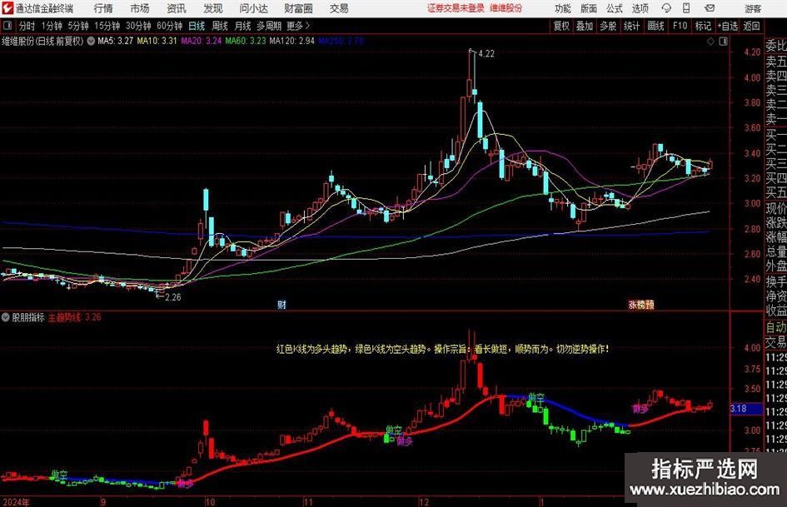This screenshot has width=787, height=507.
Task: Switch to 分时 period tab
Action: pos(27,26)
